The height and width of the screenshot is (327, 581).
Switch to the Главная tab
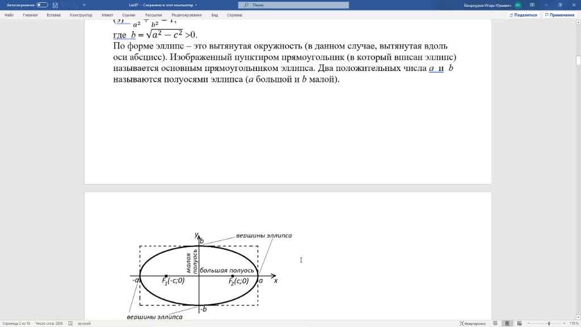click(x=30, y=15)
